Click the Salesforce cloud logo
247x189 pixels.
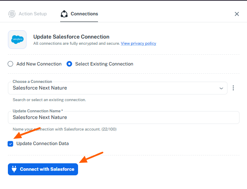[x=17, y=39]
